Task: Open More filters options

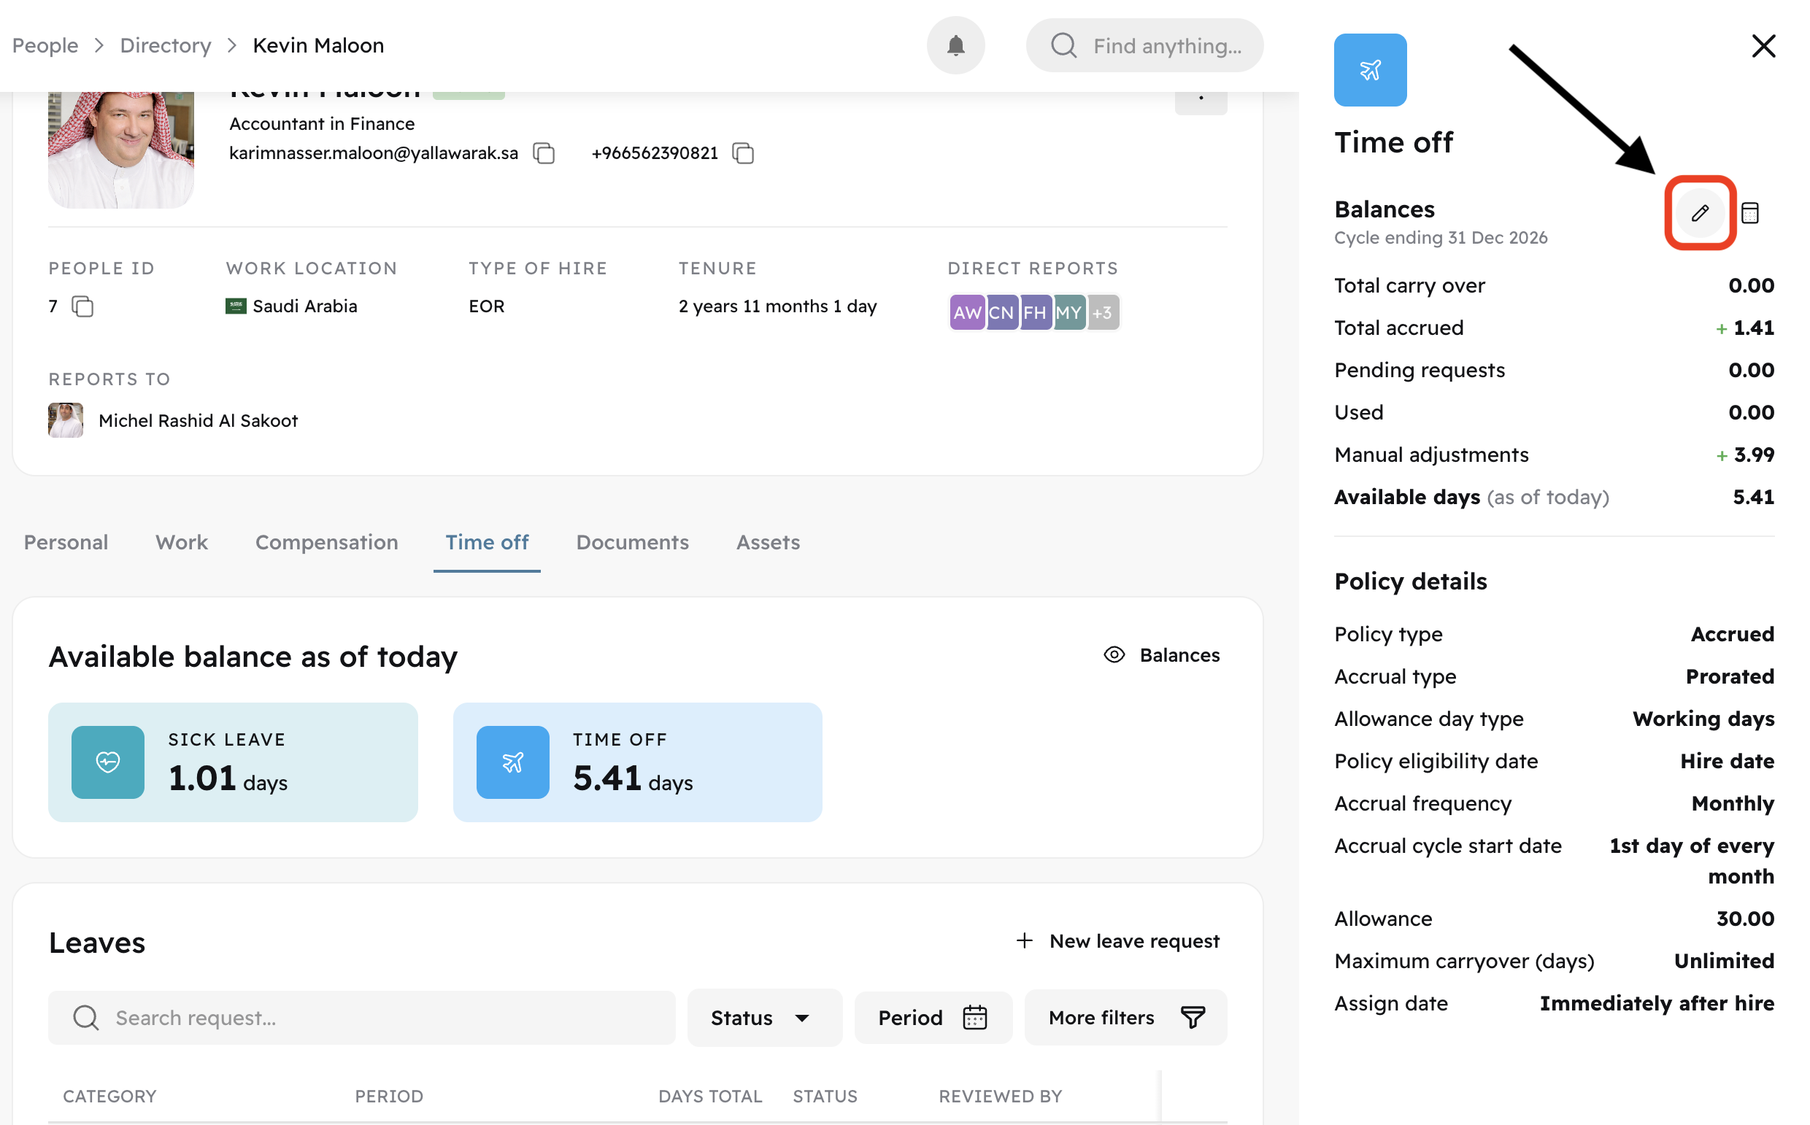Action: point(1125,1017)
